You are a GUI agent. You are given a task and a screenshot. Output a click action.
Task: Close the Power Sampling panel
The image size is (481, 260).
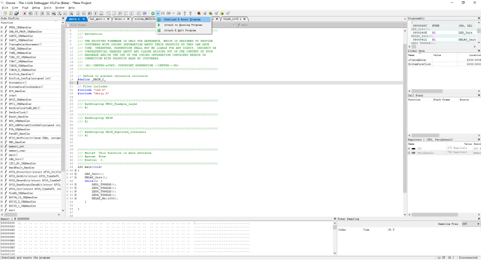tap(479, 219)
